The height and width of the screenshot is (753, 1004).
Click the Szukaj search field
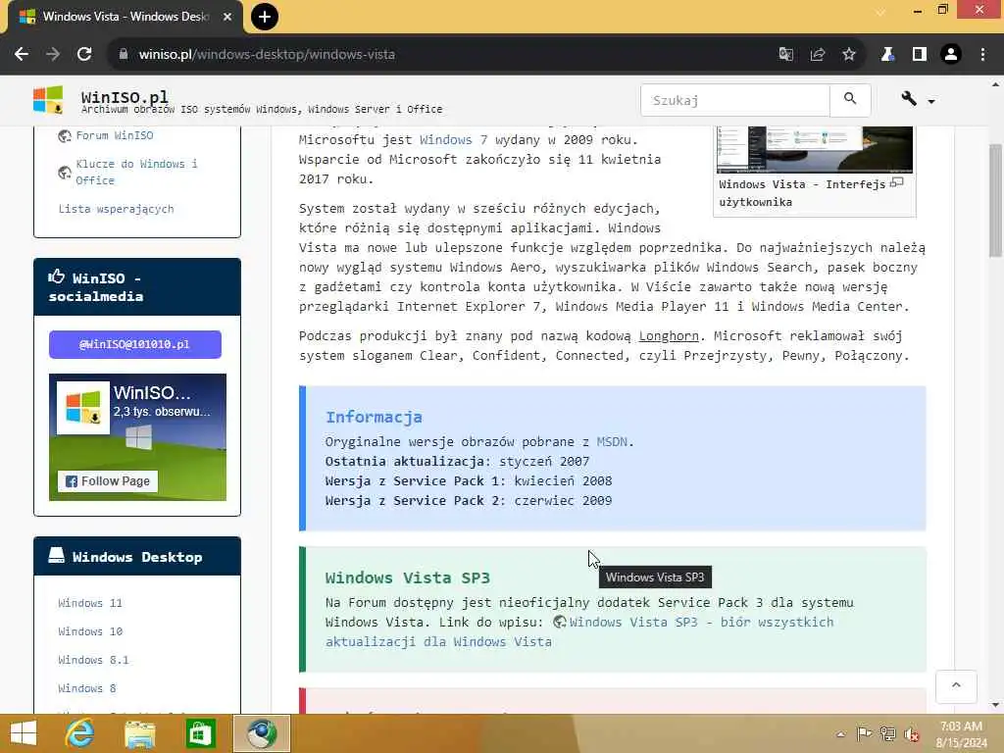pyautogui.click(x=735, y=100)
